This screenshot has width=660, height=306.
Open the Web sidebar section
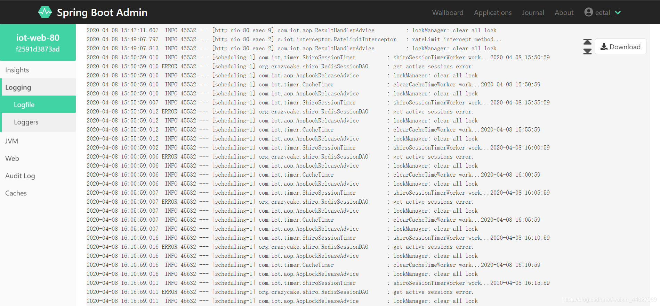coord(38,158)
